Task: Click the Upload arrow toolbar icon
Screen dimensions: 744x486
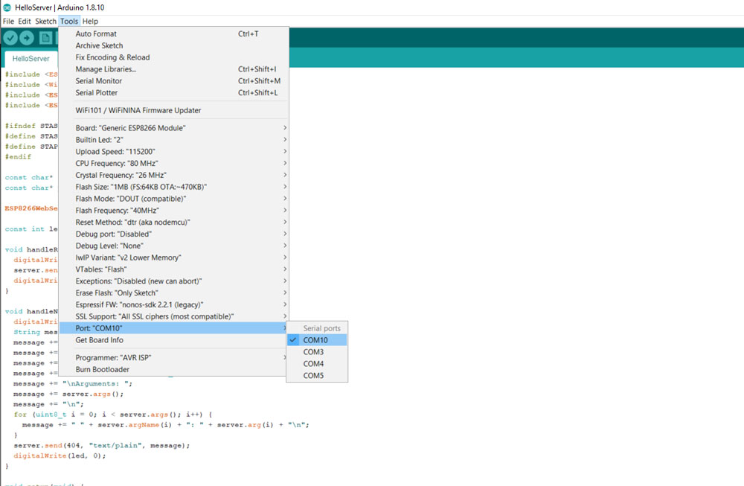Action: (27, 37)
